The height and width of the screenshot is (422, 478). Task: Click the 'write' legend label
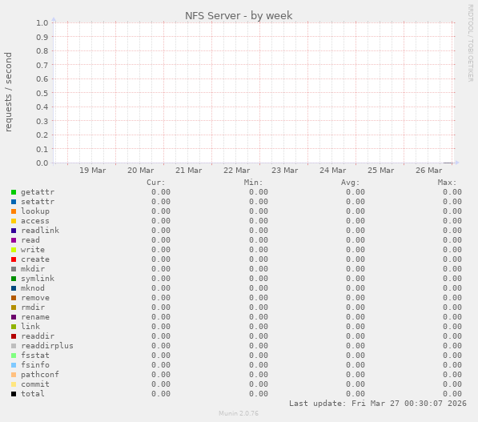[33, 249]
